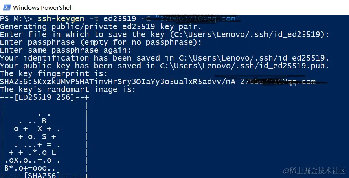Screen dimensions: 349x178
Task: Click the SHA256 fingerprint hash string
Action: [118, 82]
